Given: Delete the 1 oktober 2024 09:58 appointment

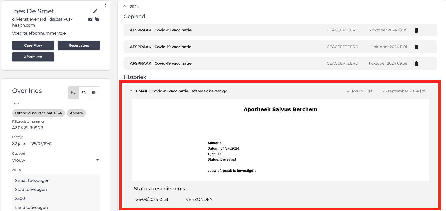Looking at the screenshot, I should click(x=416, y=64).
